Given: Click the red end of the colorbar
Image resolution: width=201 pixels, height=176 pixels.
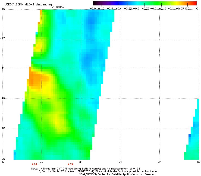Looking at the screenshot, I should [194, 4].
